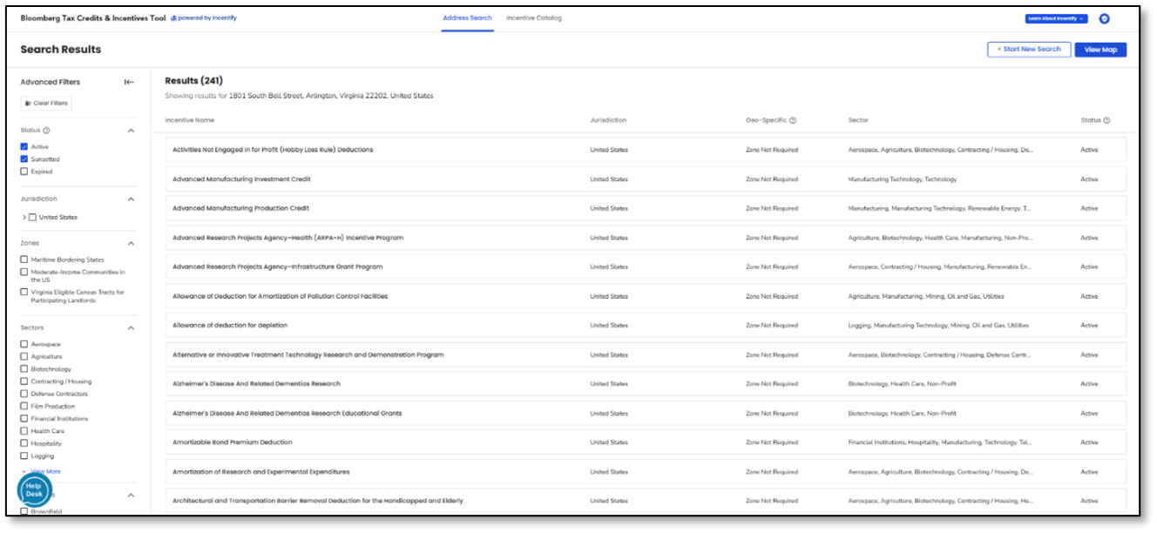The image size is (1157, 533).
Task: Enable the Aerospace sector checkbox
Action: click(x=24, y=344)
